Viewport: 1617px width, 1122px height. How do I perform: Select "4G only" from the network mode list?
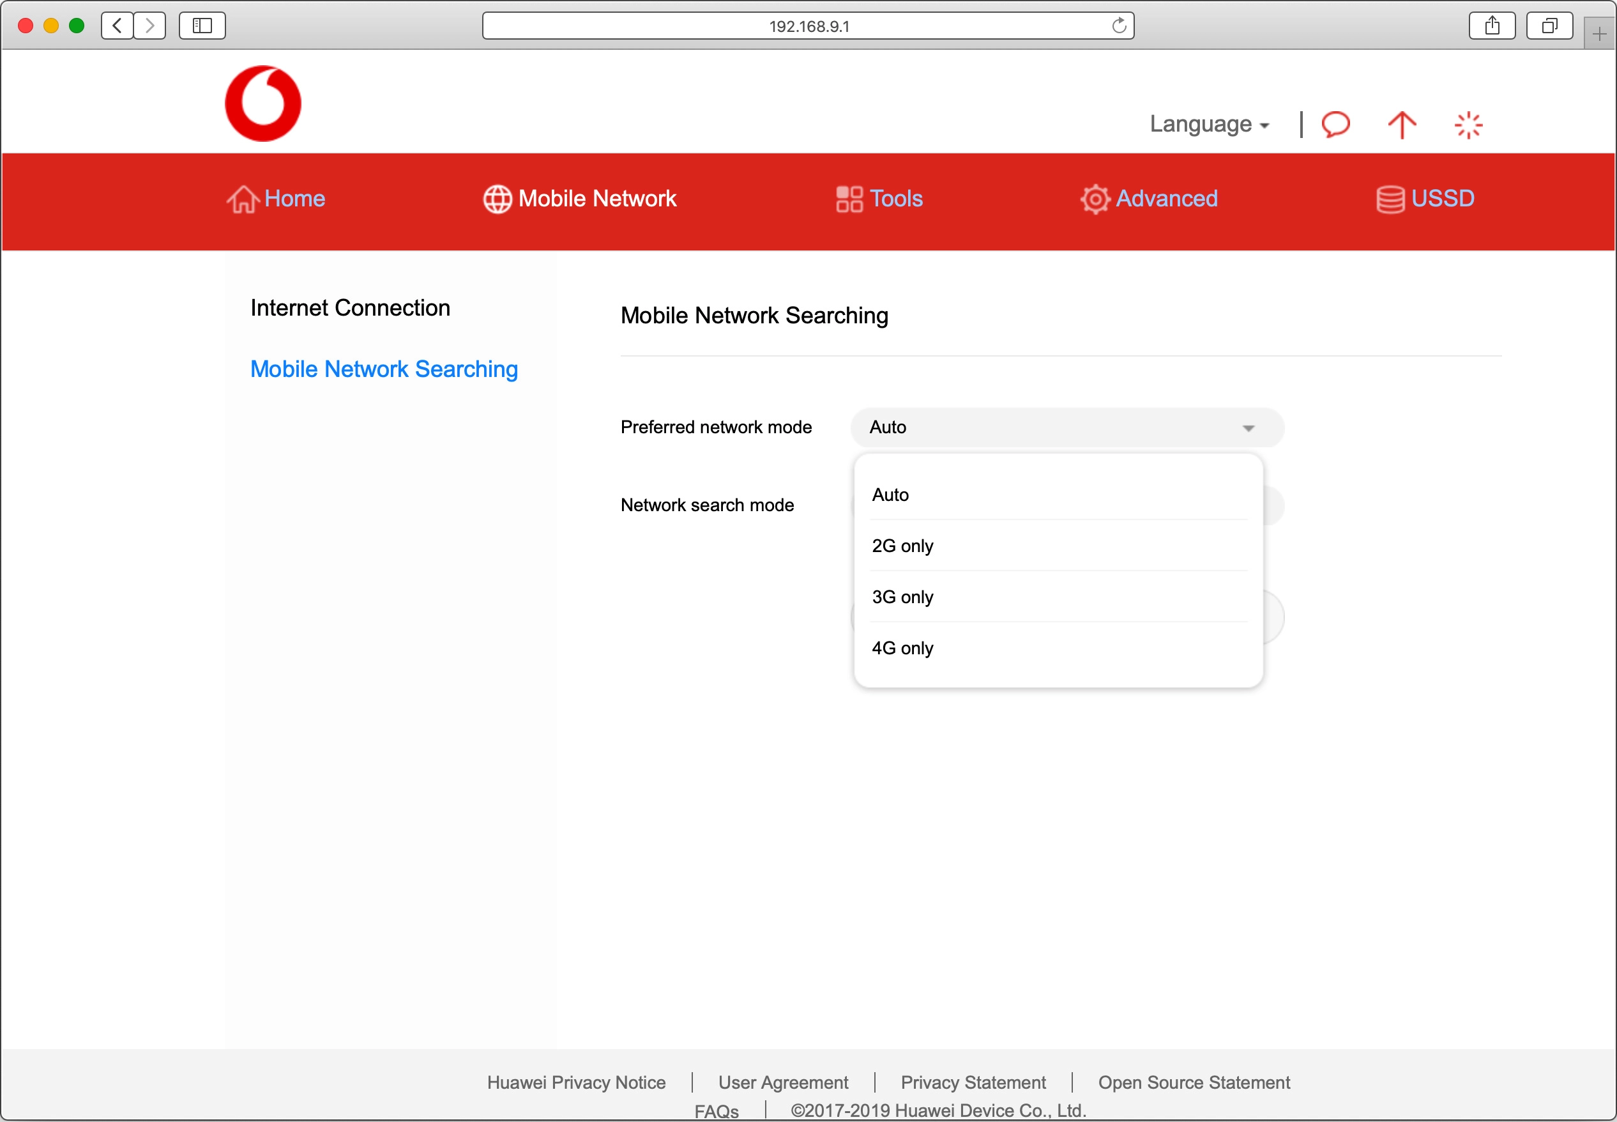[x=902, y=647]
